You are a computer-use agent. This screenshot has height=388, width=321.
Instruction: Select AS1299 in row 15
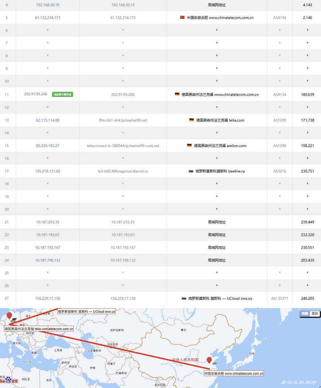pyautogui.click(x=280, y=146)
